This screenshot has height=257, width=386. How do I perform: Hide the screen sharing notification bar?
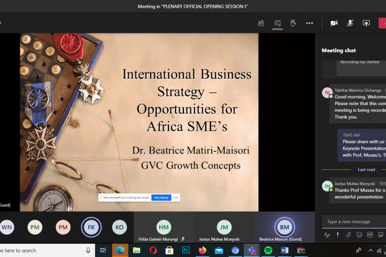coord(176,197)
